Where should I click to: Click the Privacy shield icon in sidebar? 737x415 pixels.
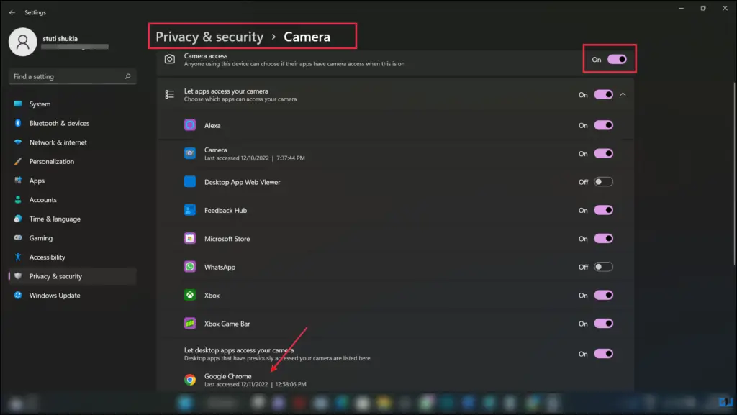(x=18, y=276)
